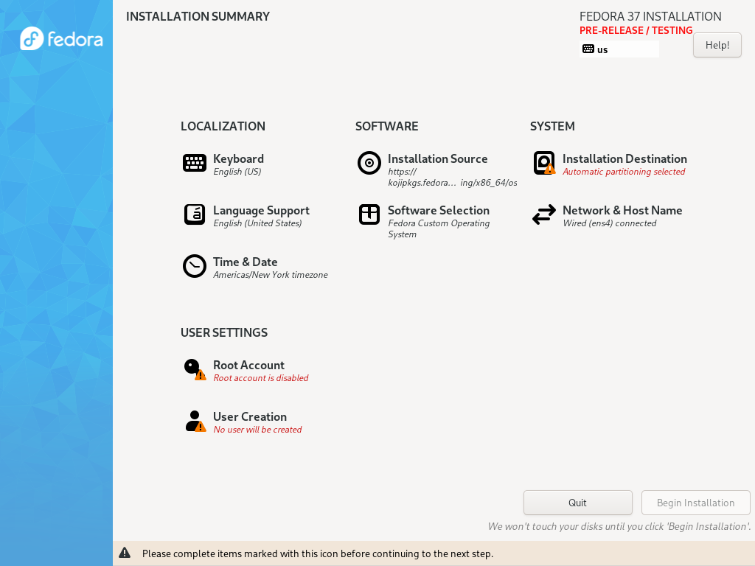Open the Network & Host Name label
This screenshot has width=755, height=566.
pyautogui.click(x=622, y=210)
